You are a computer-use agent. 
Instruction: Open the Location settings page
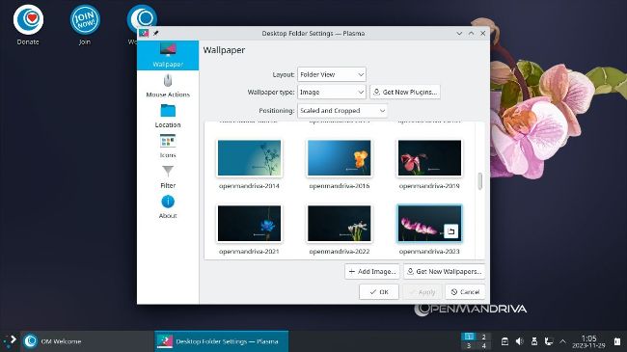pos(168,116)
